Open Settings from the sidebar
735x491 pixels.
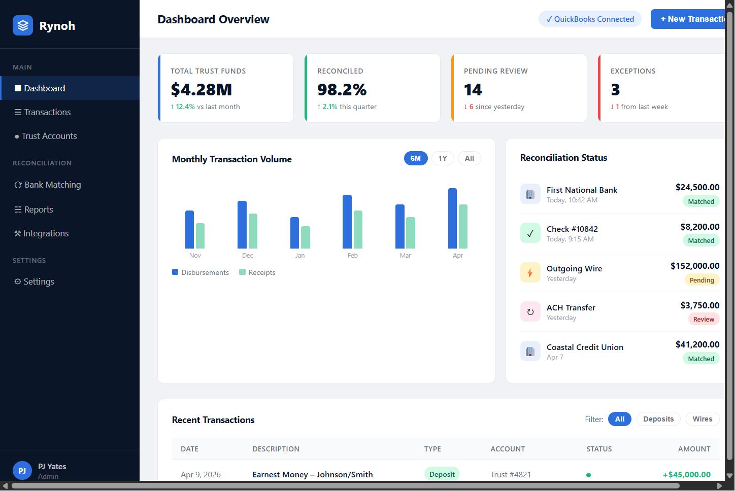(70, 282)
